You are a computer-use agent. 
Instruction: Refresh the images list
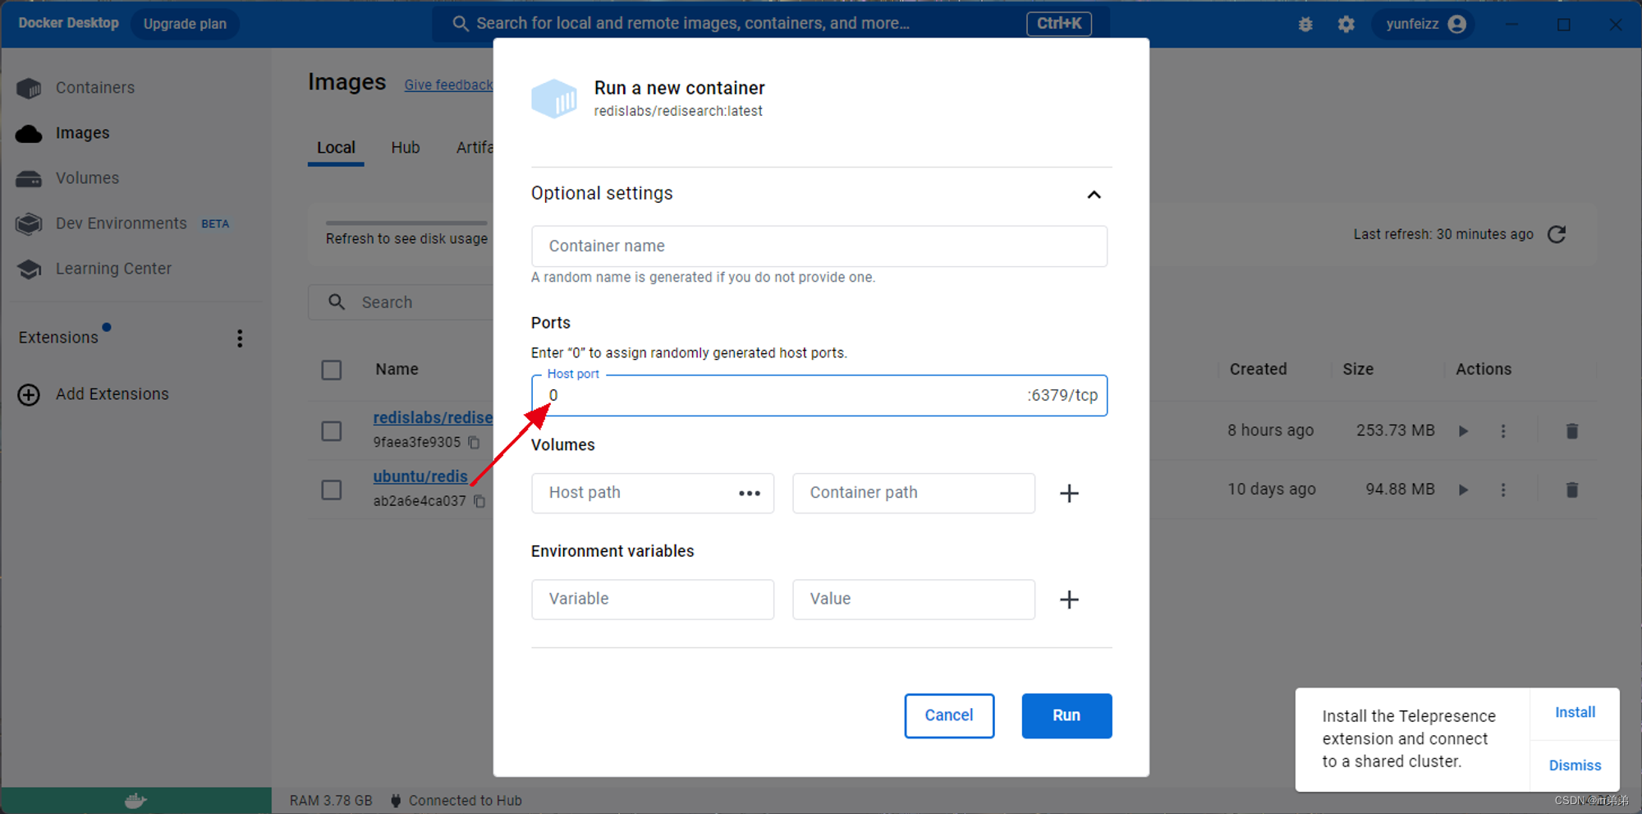tap(1557, 235)
